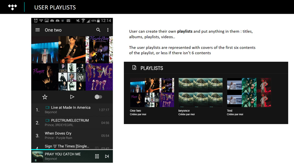Tap the Prince portrait album cover
This screenshot has height=165, width=294.
pyautogui.click(x=45, y=77)
